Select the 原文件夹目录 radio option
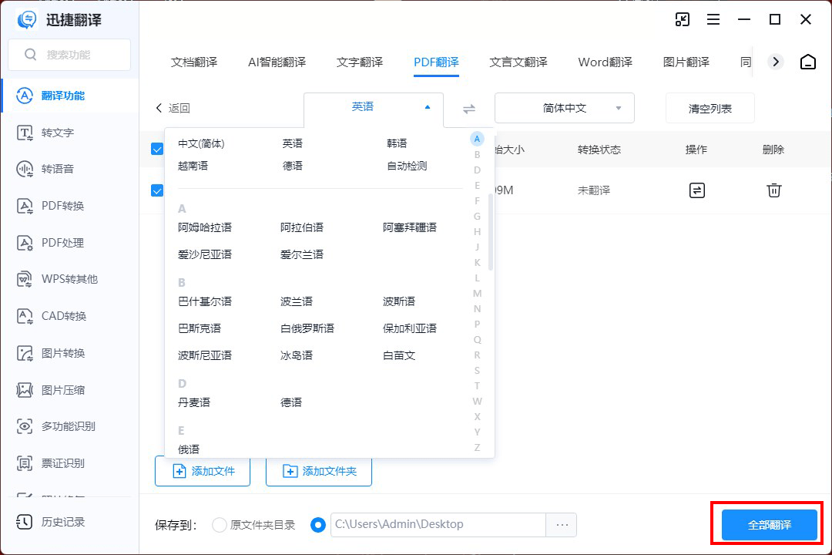The image size is (832, 555). 219,525
